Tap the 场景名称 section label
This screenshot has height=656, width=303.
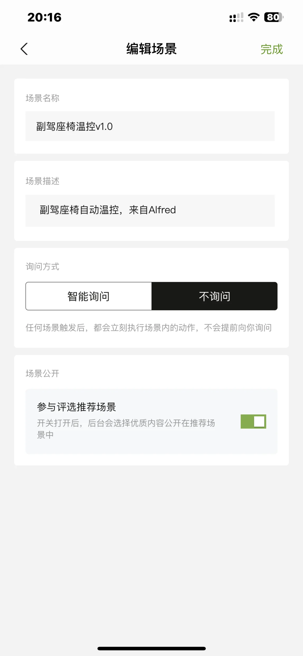42,98
